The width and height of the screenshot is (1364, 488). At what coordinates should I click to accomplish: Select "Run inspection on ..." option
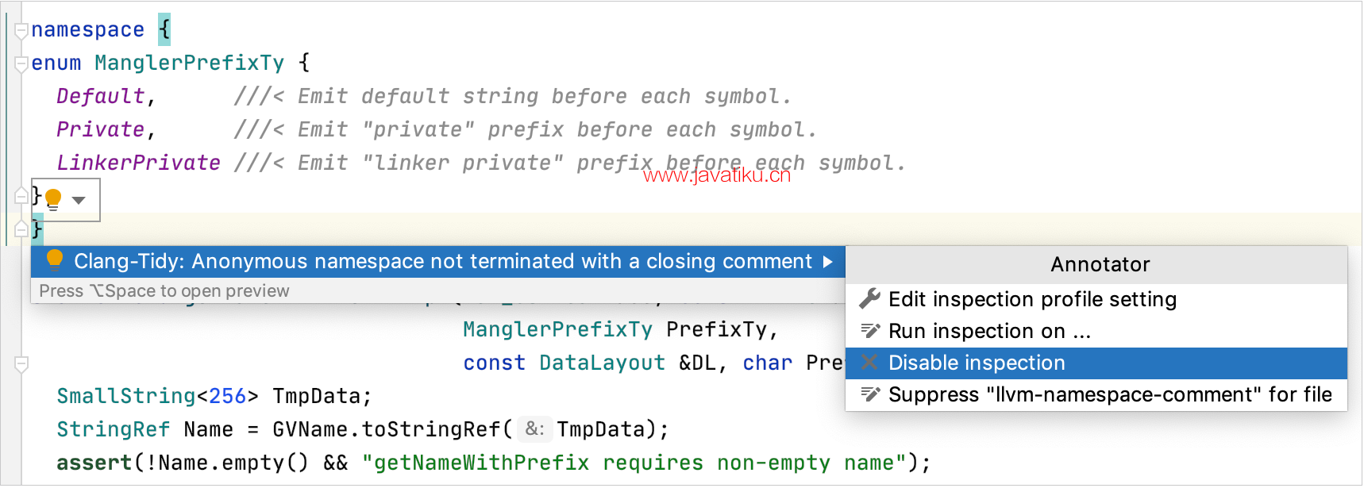[989, 331]
